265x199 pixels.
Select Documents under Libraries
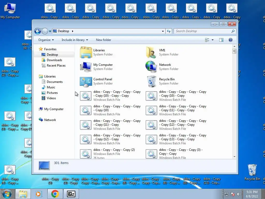pos(55,82)
